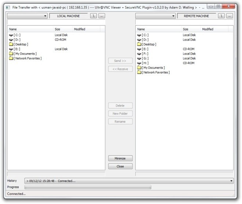Viewport: 242px width, 204px height.
Task: Select remote H: CD-ROM drive icon
Action: click(139, 63)
